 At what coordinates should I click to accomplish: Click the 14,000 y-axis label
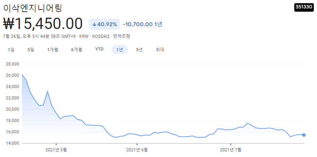click(12, 143)
